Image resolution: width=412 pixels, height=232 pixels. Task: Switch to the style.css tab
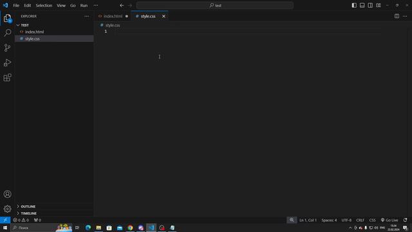[x=148, y=16]
